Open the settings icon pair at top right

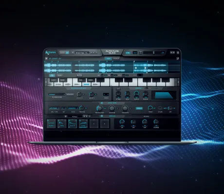[x=172, y=52]
